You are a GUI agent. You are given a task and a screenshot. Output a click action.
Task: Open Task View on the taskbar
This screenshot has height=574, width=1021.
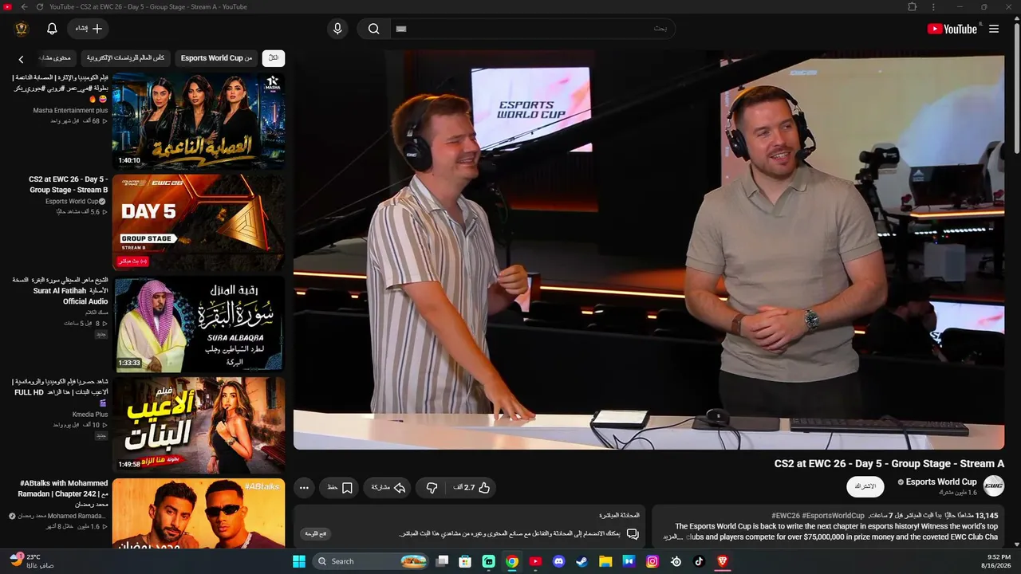tap(442, 561)
